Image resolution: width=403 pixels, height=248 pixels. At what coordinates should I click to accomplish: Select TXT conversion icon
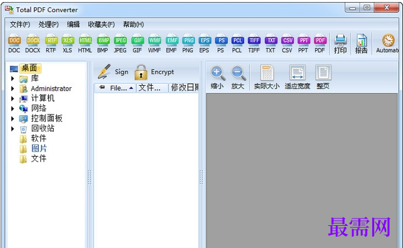click(x=271, y=44)
